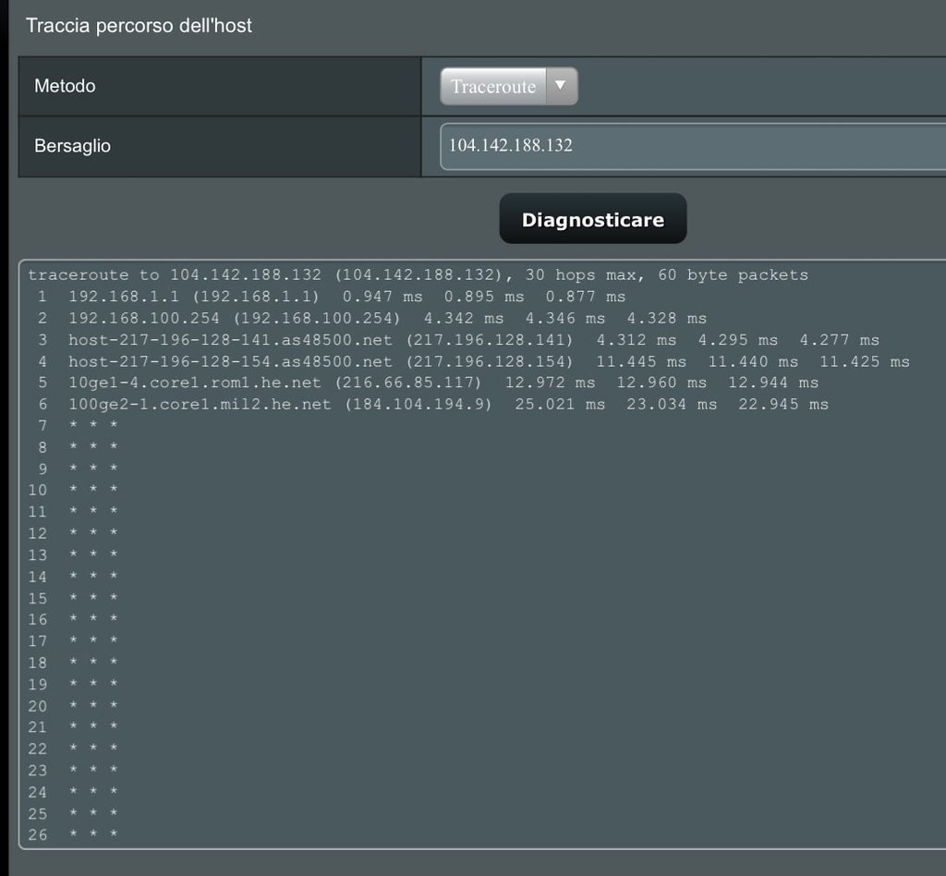This screenshot has height=876, width=946.
Task: Focus the Bersaglio target input field
Action: click(693, 146)
